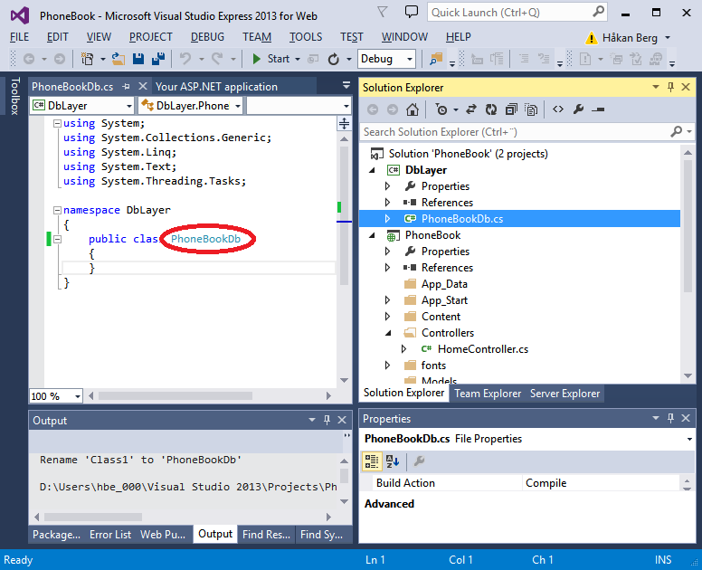Viewport: 702px width, 570px height.
Task: Switch to Your ASP.NET application tab
Action: pos(217,87)
